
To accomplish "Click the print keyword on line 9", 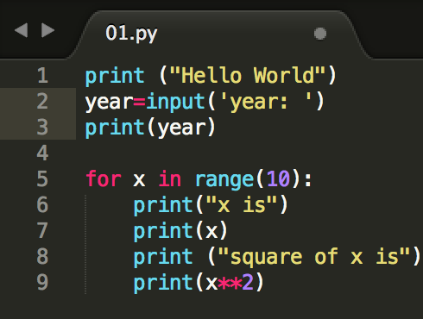I will [163, 284].
